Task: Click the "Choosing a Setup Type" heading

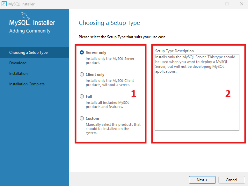Action: 109,23
